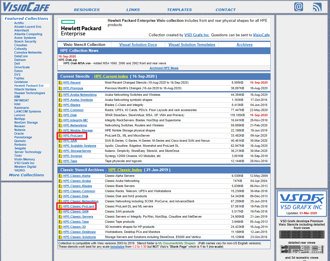Select Dell in Featured Collections
Screen dimensions: 330x261
click(x=17, y=63)
